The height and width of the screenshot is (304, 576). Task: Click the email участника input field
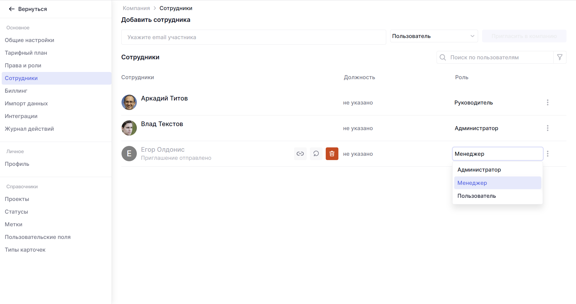[x=253, y=37]
